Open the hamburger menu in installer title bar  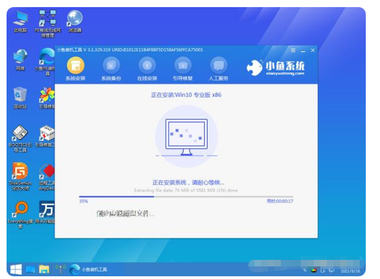pos(293,50)
